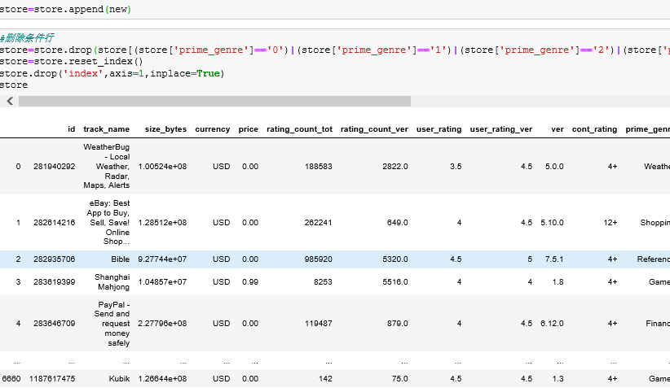This screenshot has height=392, width=670.
Task: Click the rating count 262241
Action: (319, 223)
